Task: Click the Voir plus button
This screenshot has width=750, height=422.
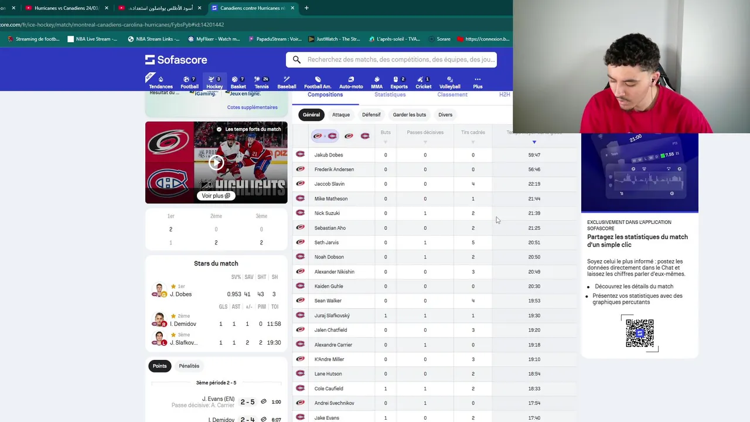Action: [x=216, y=196]
